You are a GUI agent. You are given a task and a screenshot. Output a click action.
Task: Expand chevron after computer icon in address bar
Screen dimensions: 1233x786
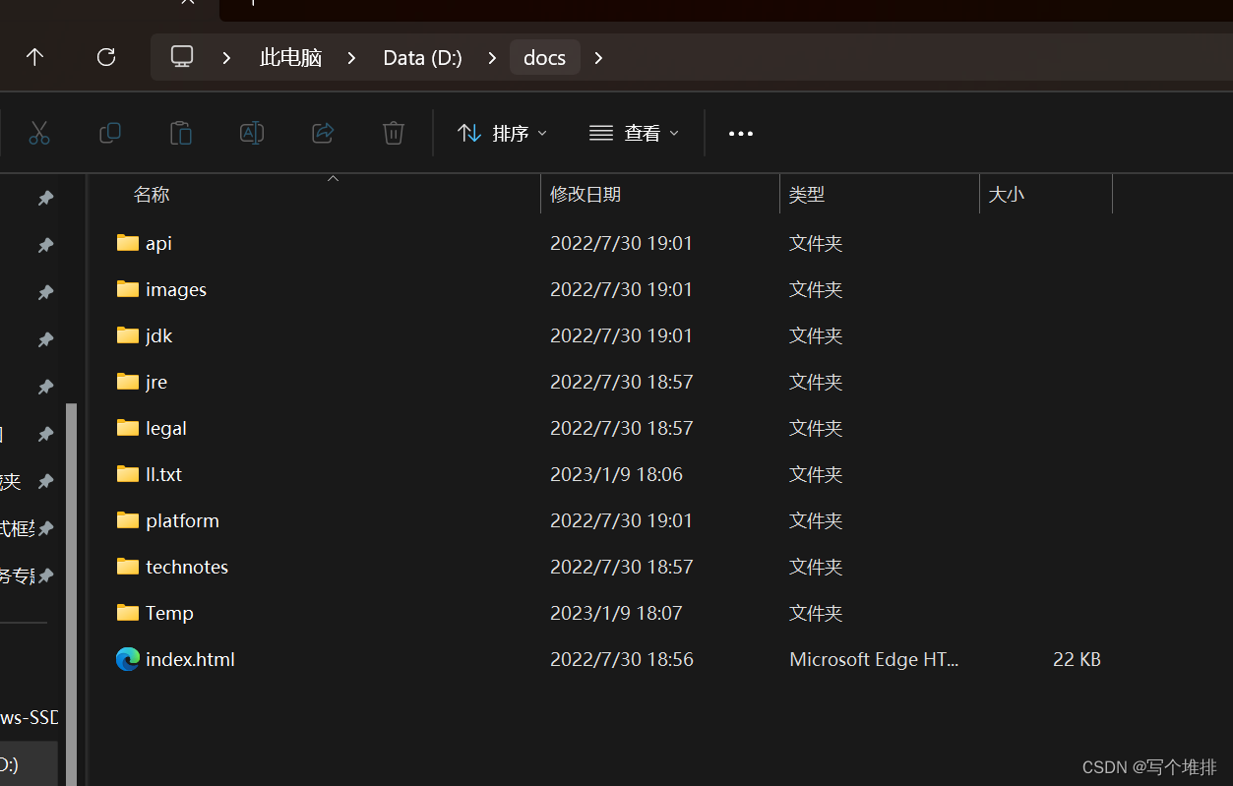227,58
